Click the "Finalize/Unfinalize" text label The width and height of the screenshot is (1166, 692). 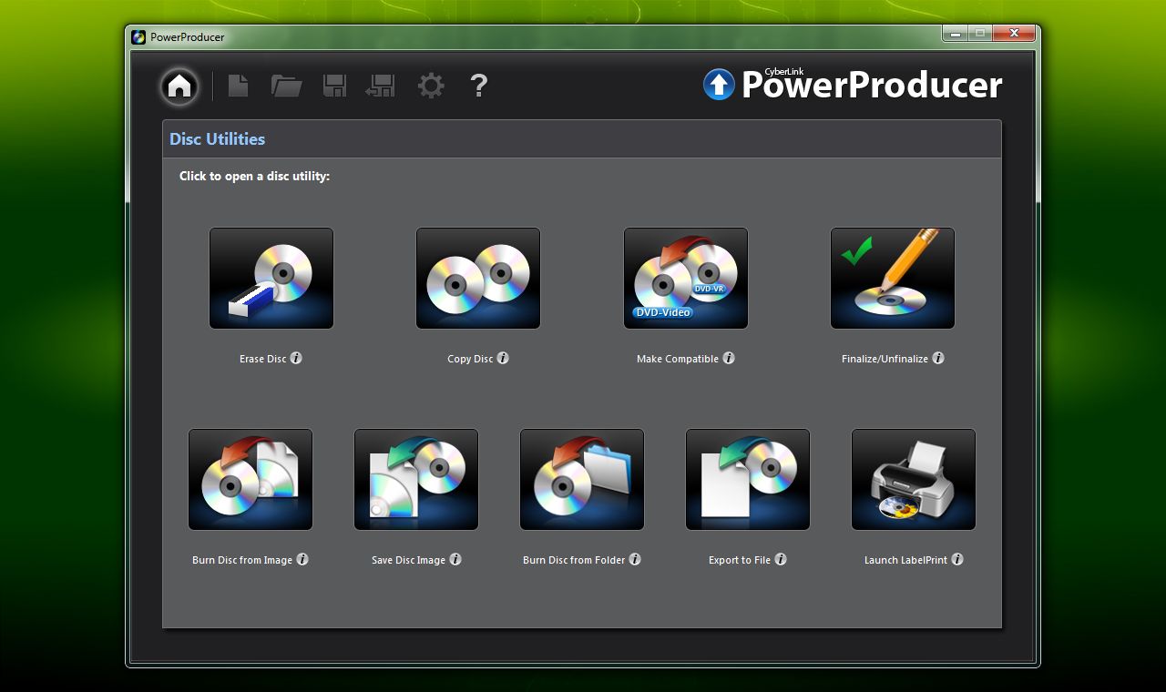(885, 359)
